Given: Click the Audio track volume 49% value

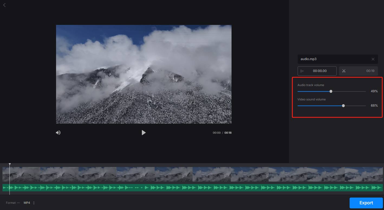Looking at the screenshot, I should pyautogui.click(x=374, y=91).
